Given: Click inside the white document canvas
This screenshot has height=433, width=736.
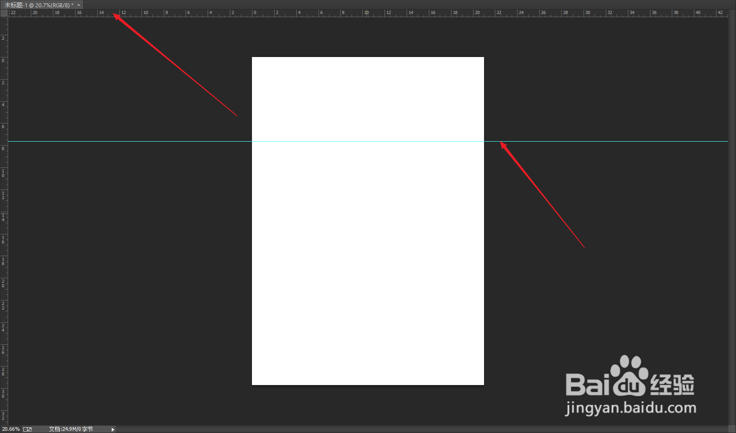Looking at the screenshot, I should click(368, 221).
